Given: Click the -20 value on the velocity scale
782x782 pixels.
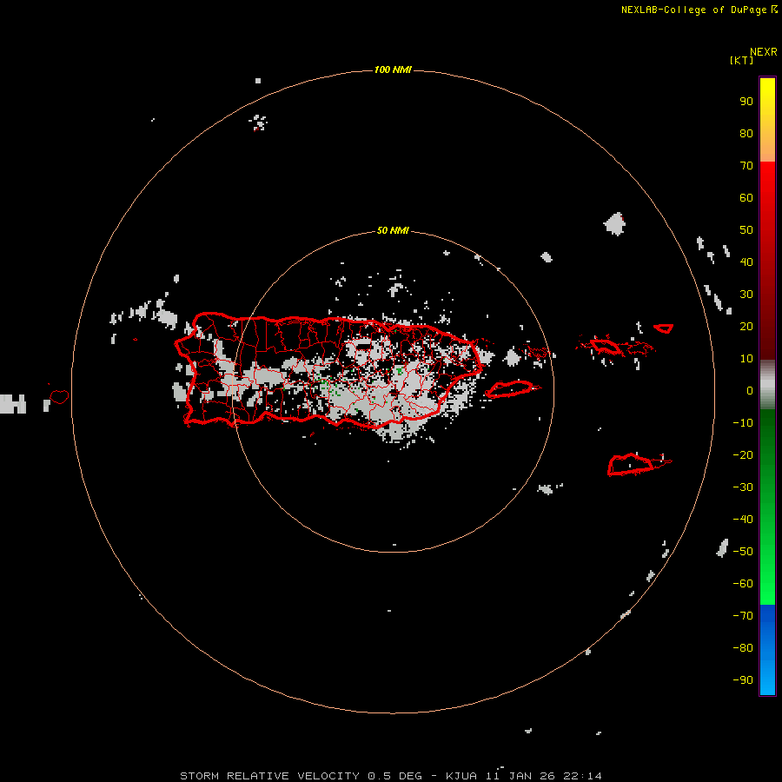Looking at the screenshot, I should (743, 454).
